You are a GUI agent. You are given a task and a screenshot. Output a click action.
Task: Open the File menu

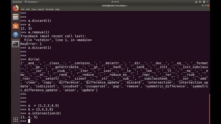tap(23, 9)
